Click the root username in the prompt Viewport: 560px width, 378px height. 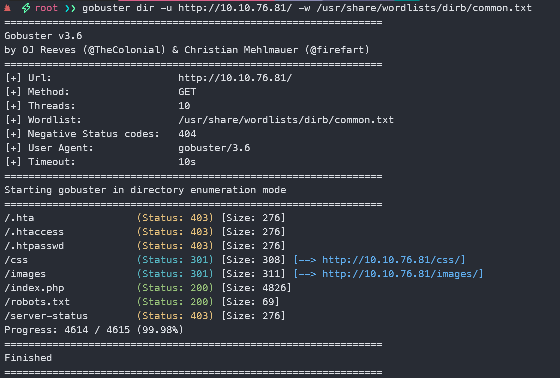point(46,8)
